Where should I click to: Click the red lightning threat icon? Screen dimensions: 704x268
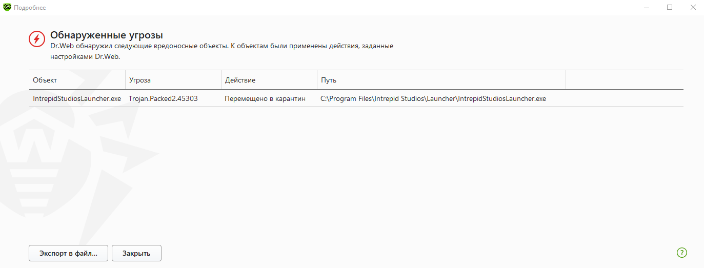37,39
